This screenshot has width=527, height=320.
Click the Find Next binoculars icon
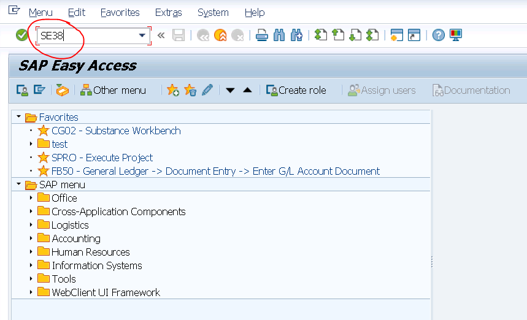click(x=296, y=35)
